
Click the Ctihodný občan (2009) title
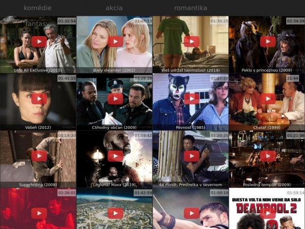(114, 127)
